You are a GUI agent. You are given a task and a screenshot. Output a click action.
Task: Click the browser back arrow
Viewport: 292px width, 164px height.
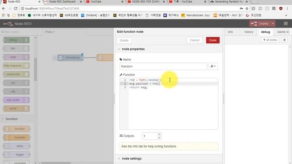point(4,9)
